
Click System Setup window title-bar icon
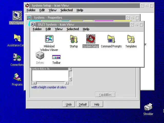[x=27, y=5]
